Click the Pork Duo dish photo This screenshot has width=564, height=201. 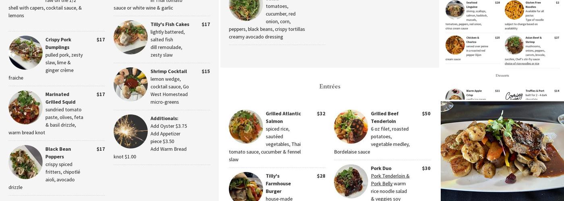coord(351,181)
